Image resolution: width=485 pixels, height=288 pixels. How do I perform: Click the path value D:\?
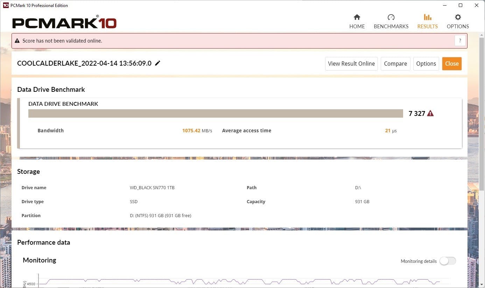click(x=358, y=188)
